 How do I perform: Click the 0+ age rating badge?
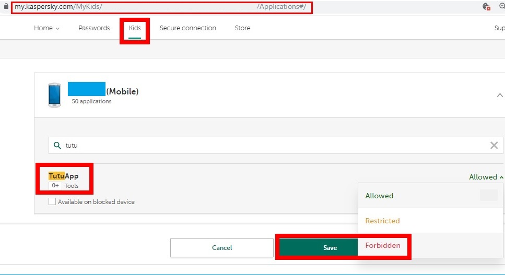pyautogui.click(x=55, y=186)
